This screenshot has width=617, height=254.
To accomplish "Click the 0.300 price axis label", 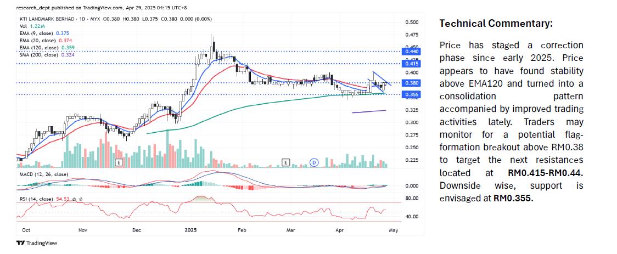I will point(411,122).
